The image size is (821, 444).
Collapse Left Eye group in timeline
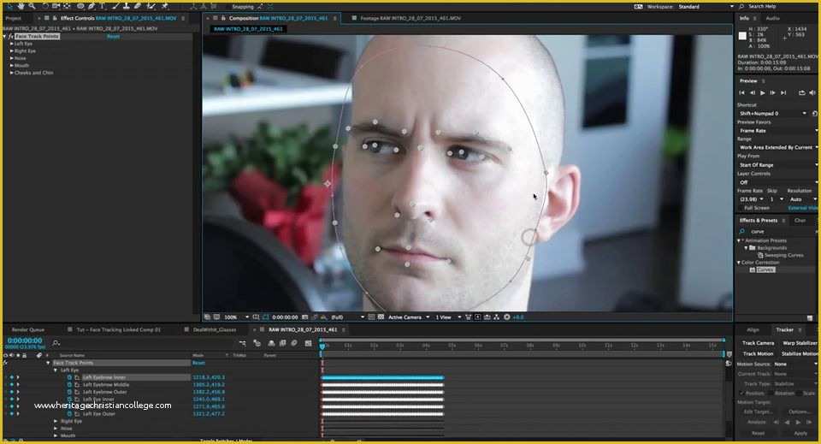pos(56,370)
